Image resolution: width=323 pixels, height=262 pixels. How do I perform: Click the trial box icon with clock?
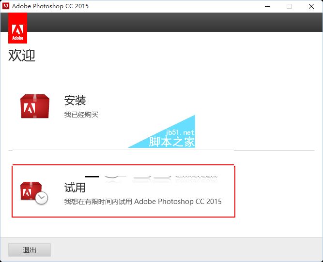point(34,192)
